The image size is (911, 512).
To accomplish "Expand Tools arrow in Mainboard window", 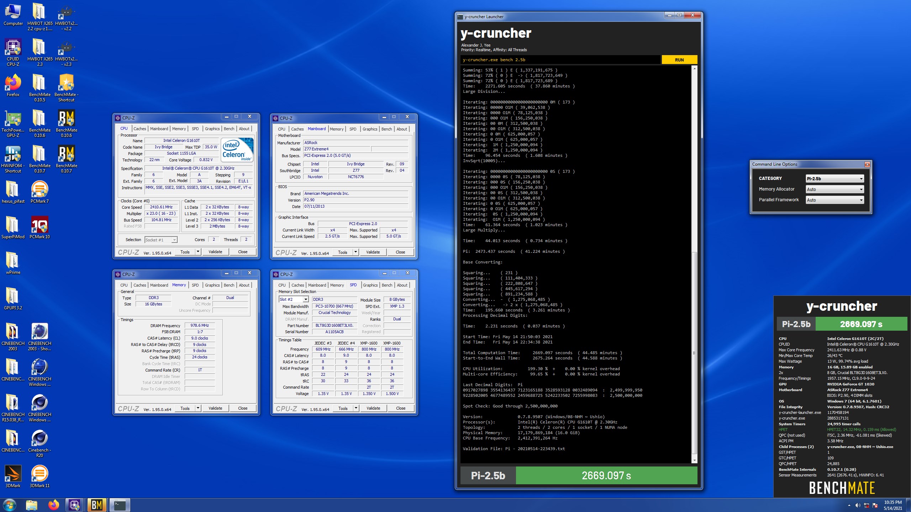I will pos(356,252).
